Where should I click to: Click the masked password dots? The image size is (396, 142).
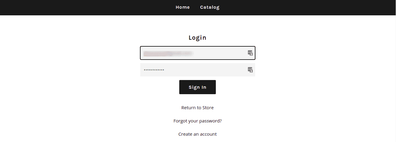click(x=154, y=70)
